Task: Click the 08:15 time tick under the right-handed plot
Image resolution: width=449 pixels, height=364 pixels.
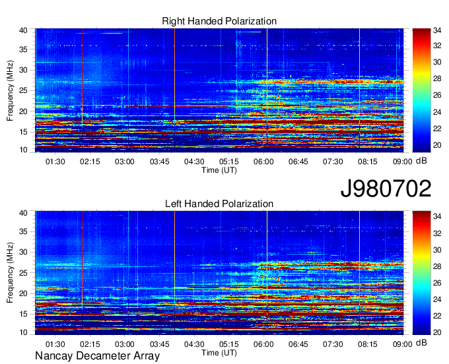Action: (367, 162)
